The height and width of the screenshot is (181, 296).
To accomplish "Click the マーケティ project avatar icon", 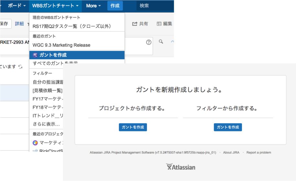I will coord(35,143).
